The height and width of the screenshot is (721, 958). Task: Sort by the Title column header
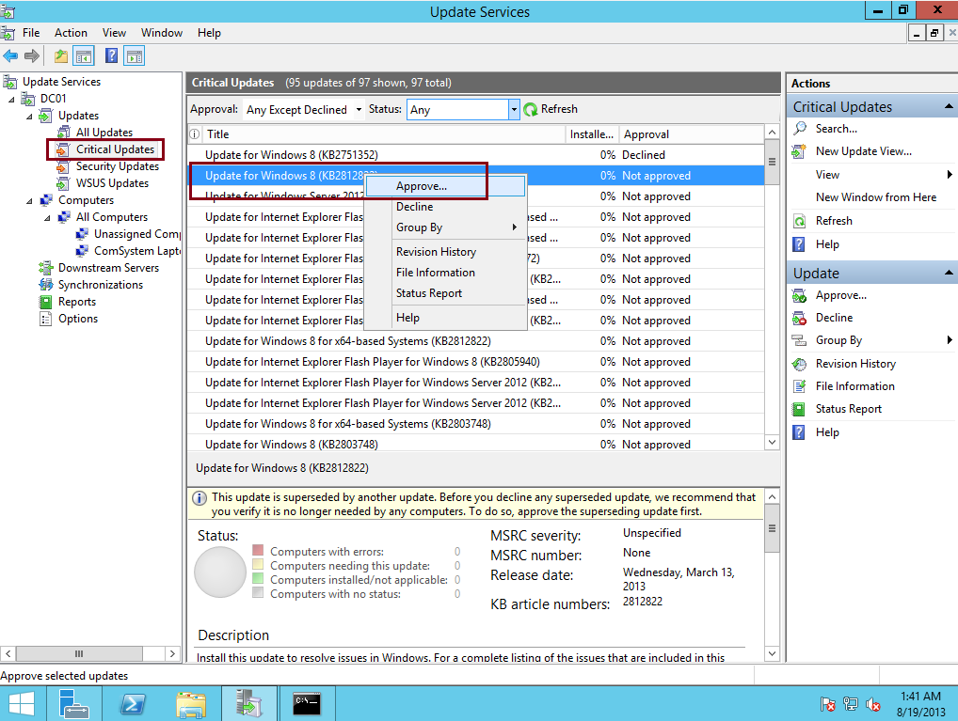pyautogui.click(x=383, y=134)
